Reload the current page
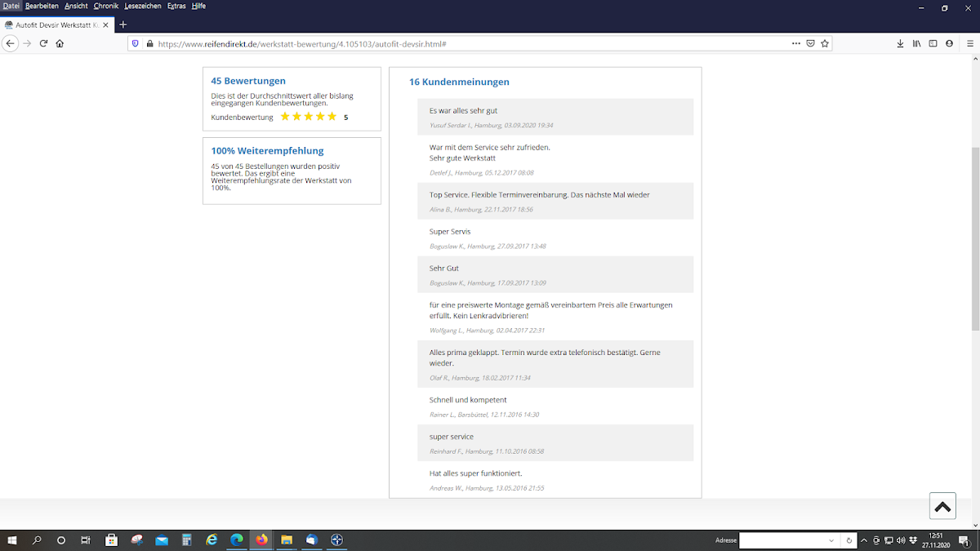Viewport: 980px width, 551px height. pyautogui.click(x=43, y=43)
